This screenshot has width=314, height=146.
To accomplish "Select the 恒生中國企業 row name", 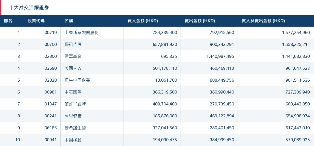I will pyautogui.click(x=77, y=80).
